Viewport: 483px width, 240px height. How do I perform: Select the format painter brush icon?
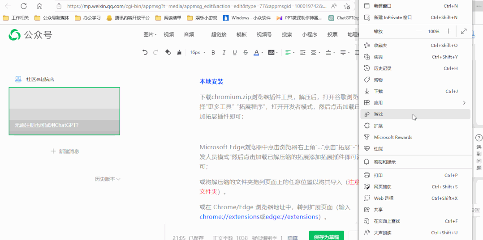coord(179,53)
